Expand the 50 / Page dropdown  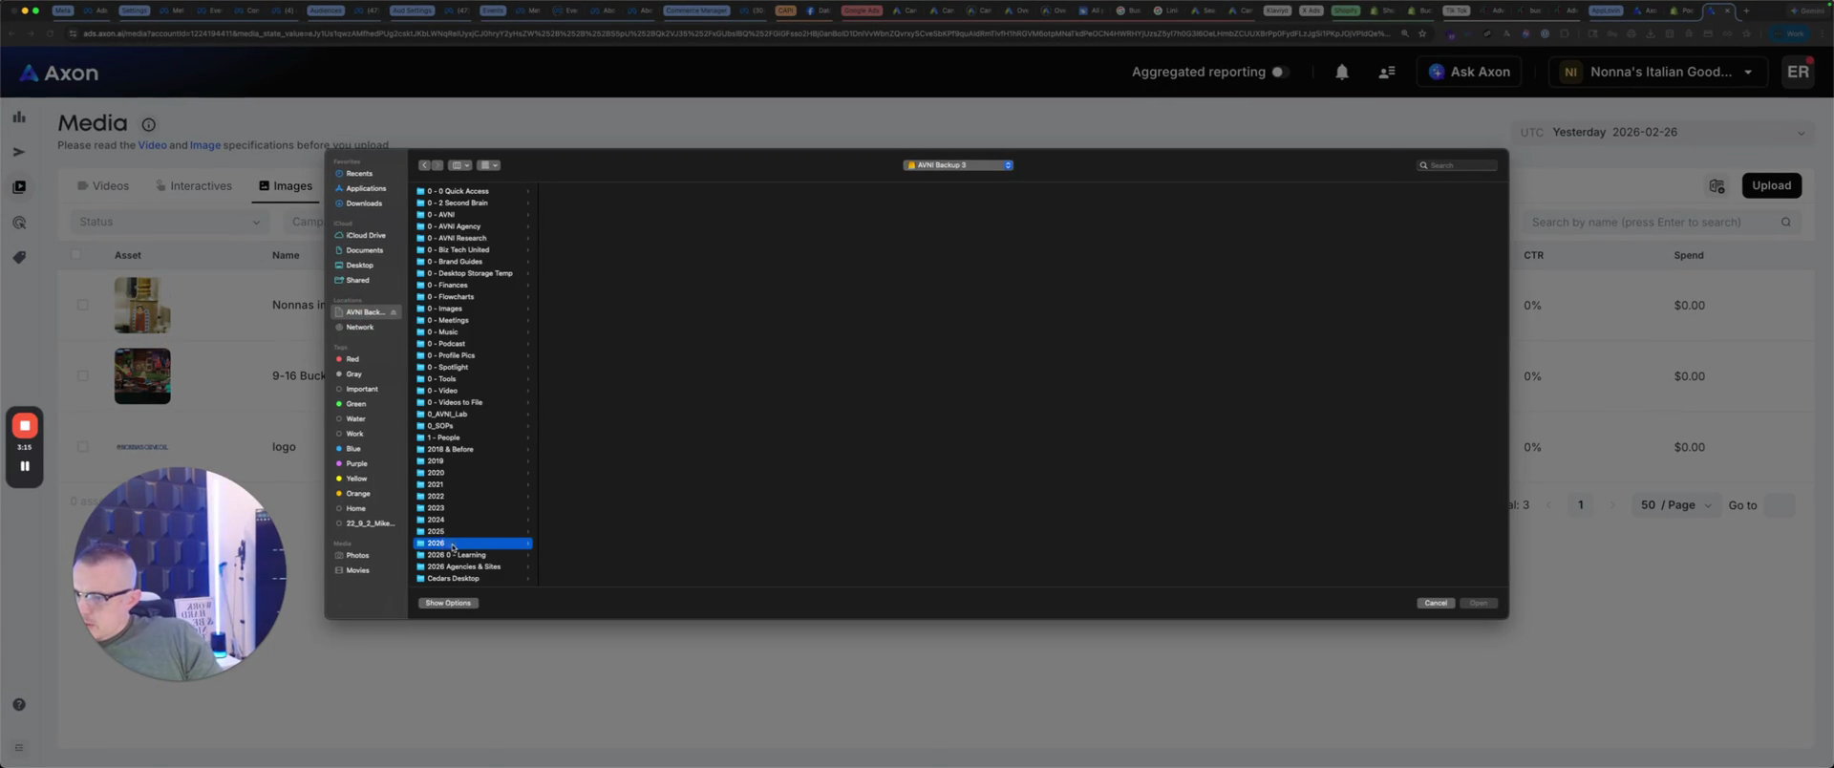coord(1676,505)
